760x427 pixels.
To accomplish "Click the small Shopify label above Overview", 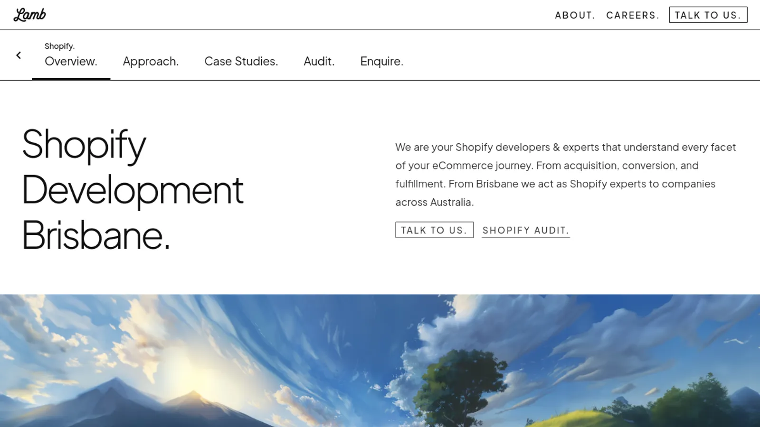I will (59, 46).
